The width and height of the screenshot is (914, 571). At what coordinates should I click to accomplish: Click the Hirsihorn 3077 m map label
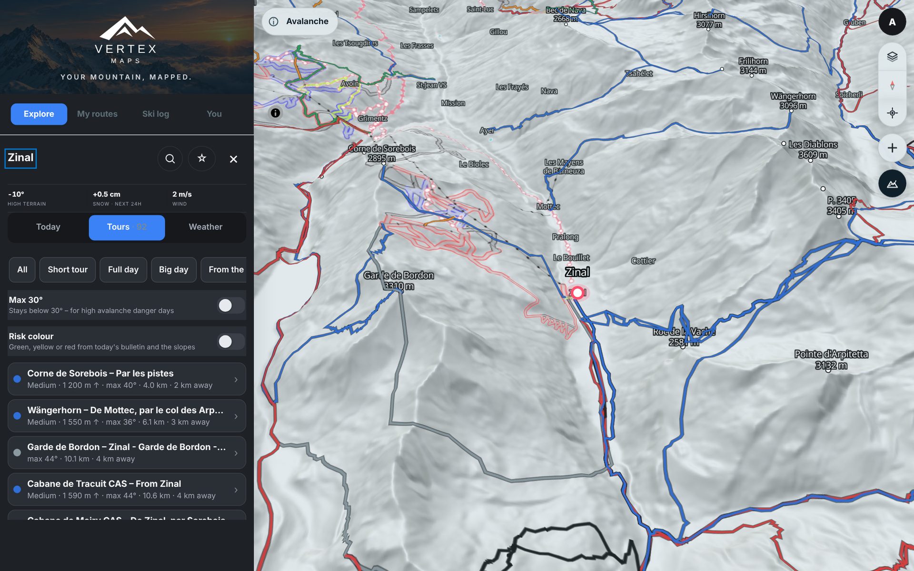coord(709,20)
